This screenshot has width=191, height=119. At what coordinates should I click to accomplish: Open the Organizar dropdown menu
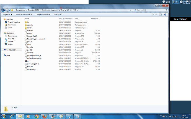click(8, 15)
